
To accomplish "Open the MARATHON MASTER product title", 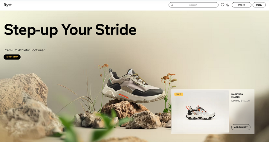I will click(x=237, y=96).
